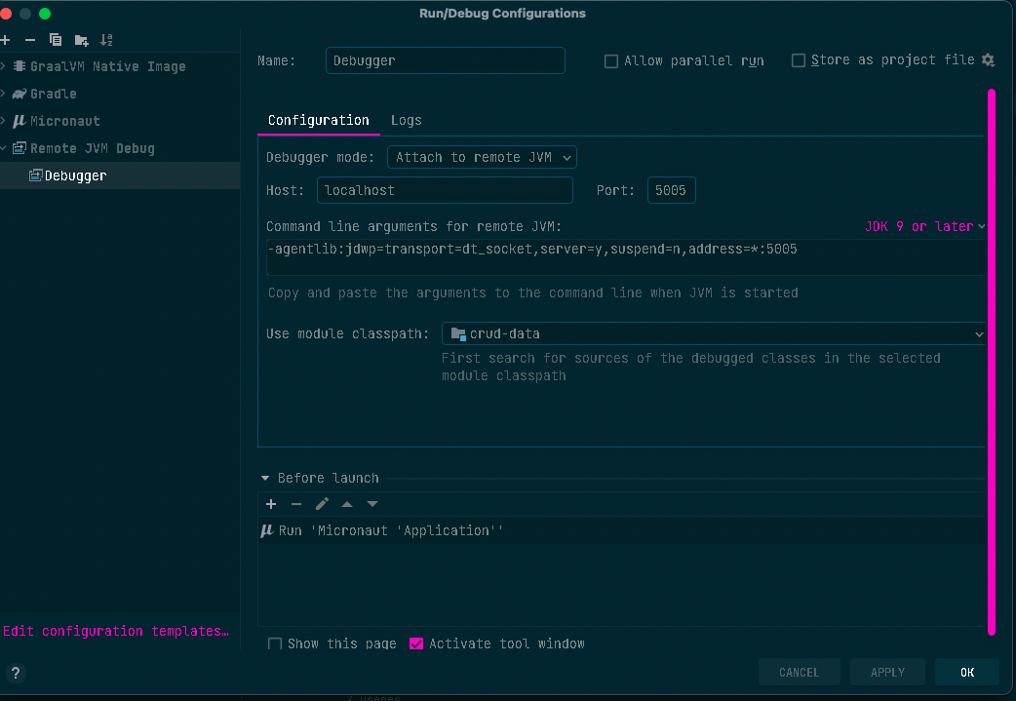Open Edit configuration templates link
The image size is (1016, 701).
(116, 631)
